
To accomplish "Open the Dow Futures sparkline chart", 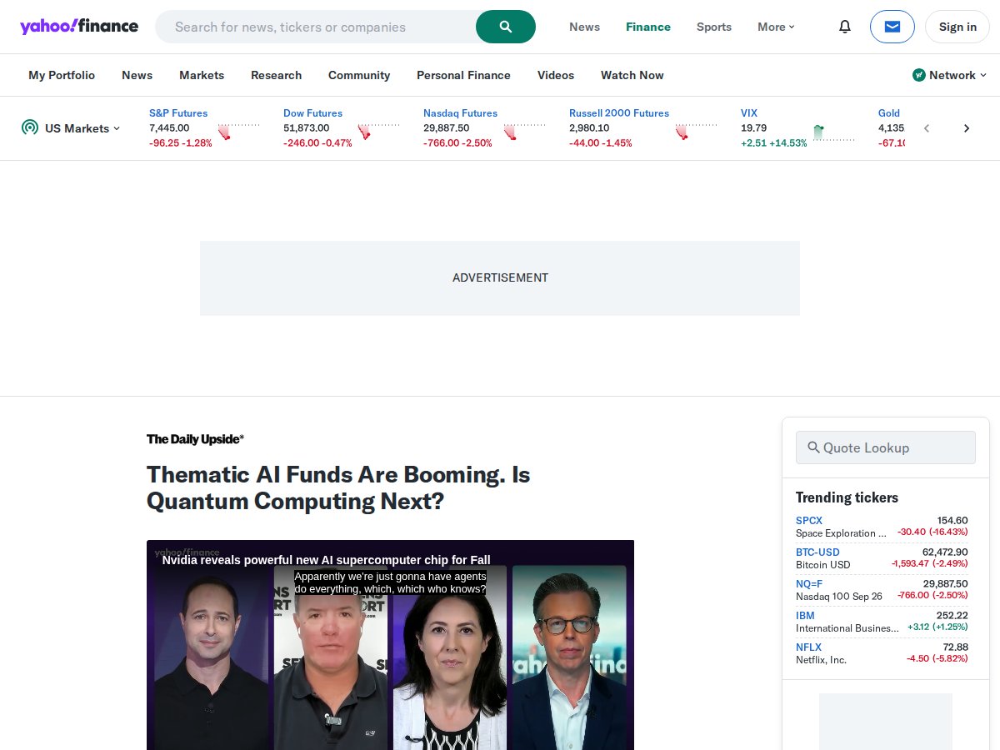I will click(378, 131).
